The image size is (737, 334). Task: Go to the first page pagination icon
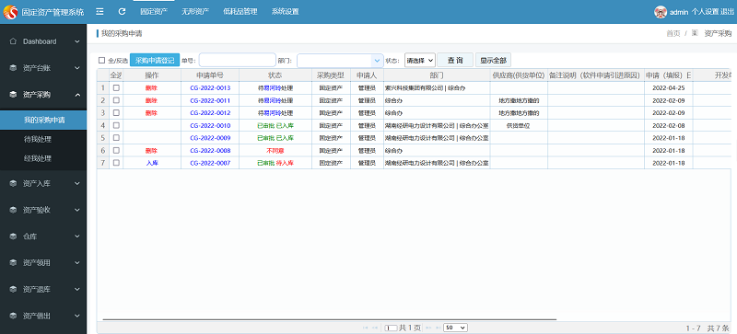366,328
